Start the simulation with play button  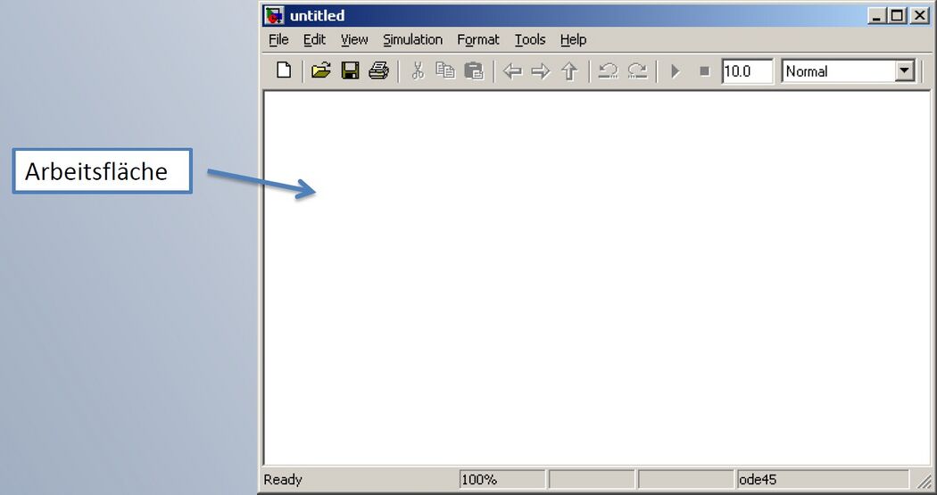[x=676, y=71]
